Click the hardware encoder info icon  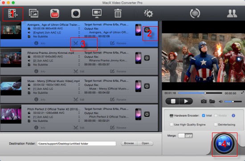click(x=233, y=116)
